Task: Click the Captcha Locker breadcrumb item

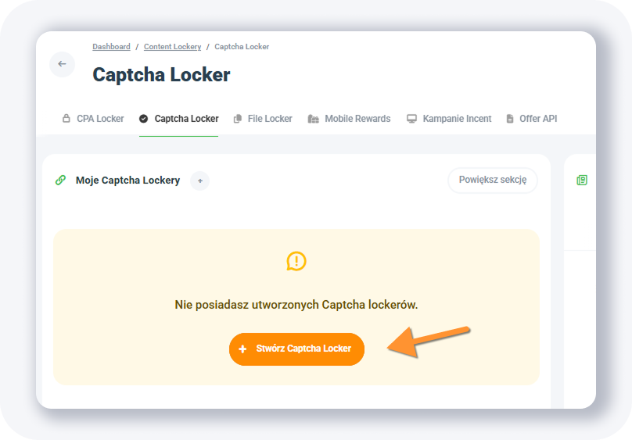Action: coord(242,47)
